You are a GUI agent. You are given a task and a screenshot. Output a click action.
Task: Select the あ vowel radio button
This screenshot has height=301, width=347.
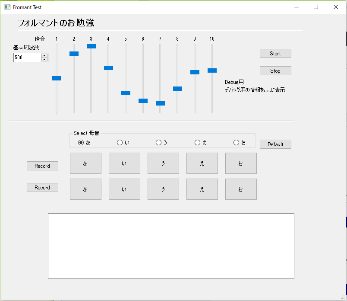tap(81, 142)
